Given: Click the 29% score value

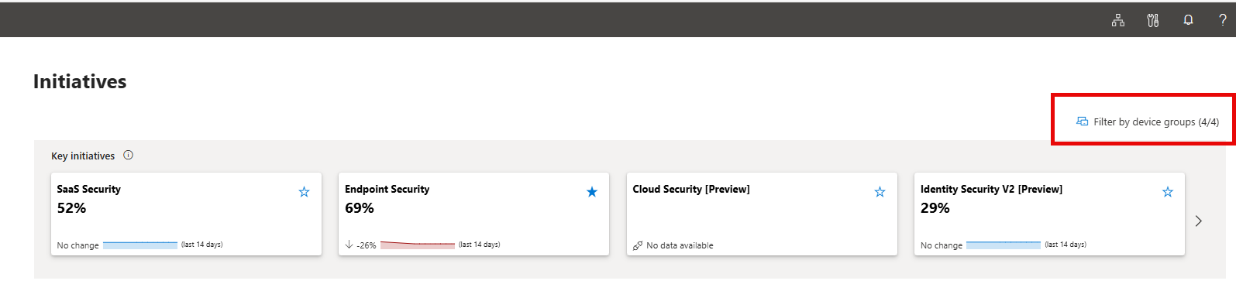Looking at the screenshot, I should point(935,208).
